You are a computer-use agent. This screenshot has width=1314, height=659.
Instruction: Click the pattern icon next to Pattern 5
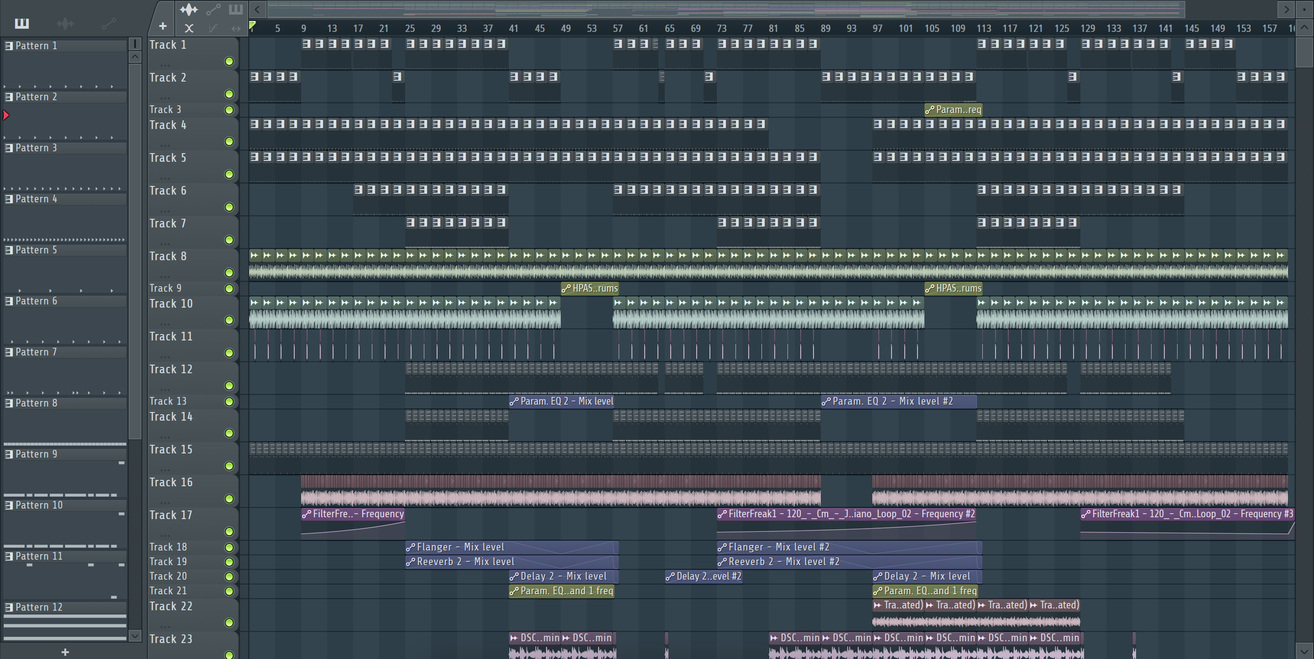coord(9,250)
